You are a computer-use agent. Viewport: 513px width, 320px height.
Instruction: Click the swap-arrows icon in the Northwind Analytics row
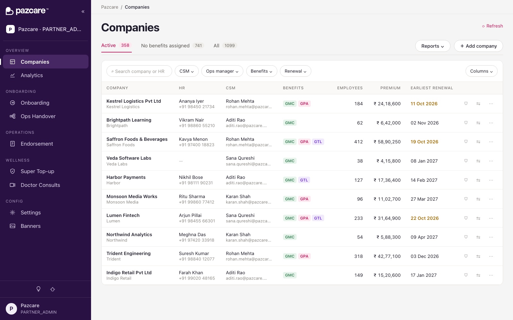[x=478, y=237]
